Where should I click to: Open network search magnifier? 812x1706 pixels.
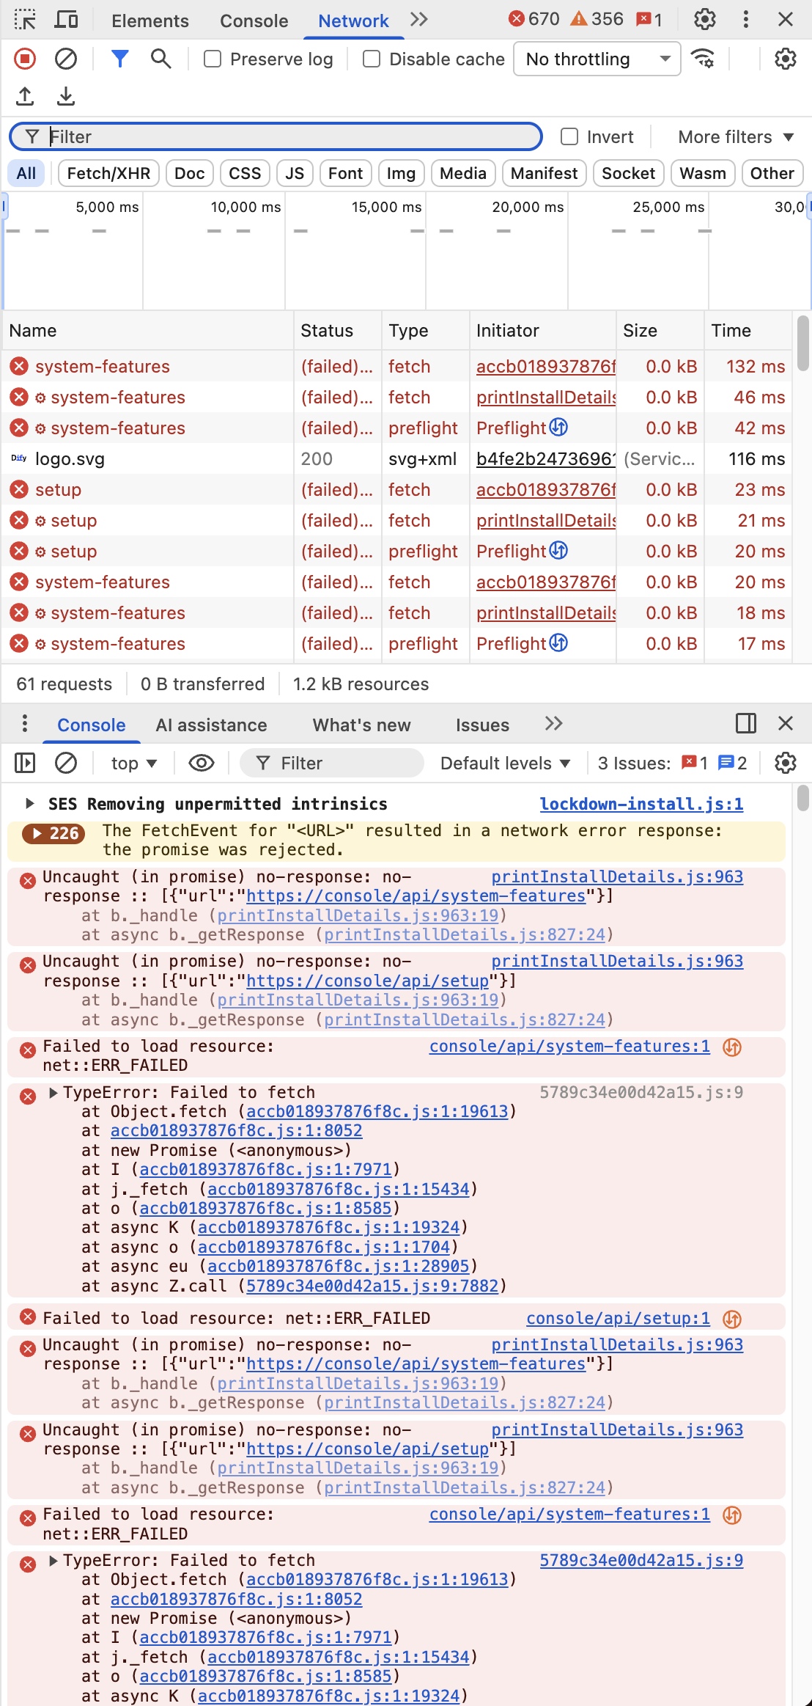click(160, 59)
